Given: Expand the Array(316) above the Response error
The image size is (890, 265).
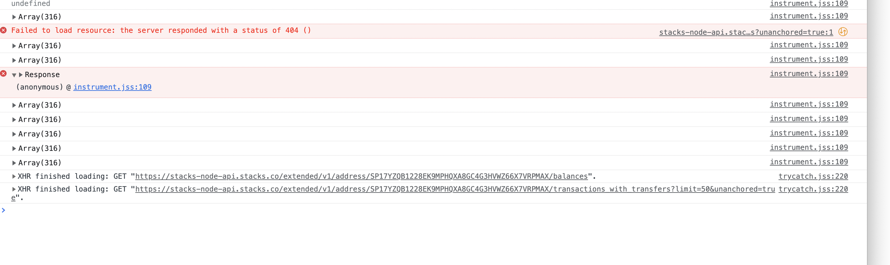Looking at the screenshot, I should tap(14, 60).
